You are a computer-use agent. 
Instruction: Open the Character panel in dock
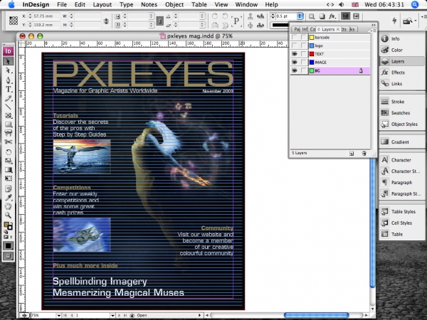(402, 160)
